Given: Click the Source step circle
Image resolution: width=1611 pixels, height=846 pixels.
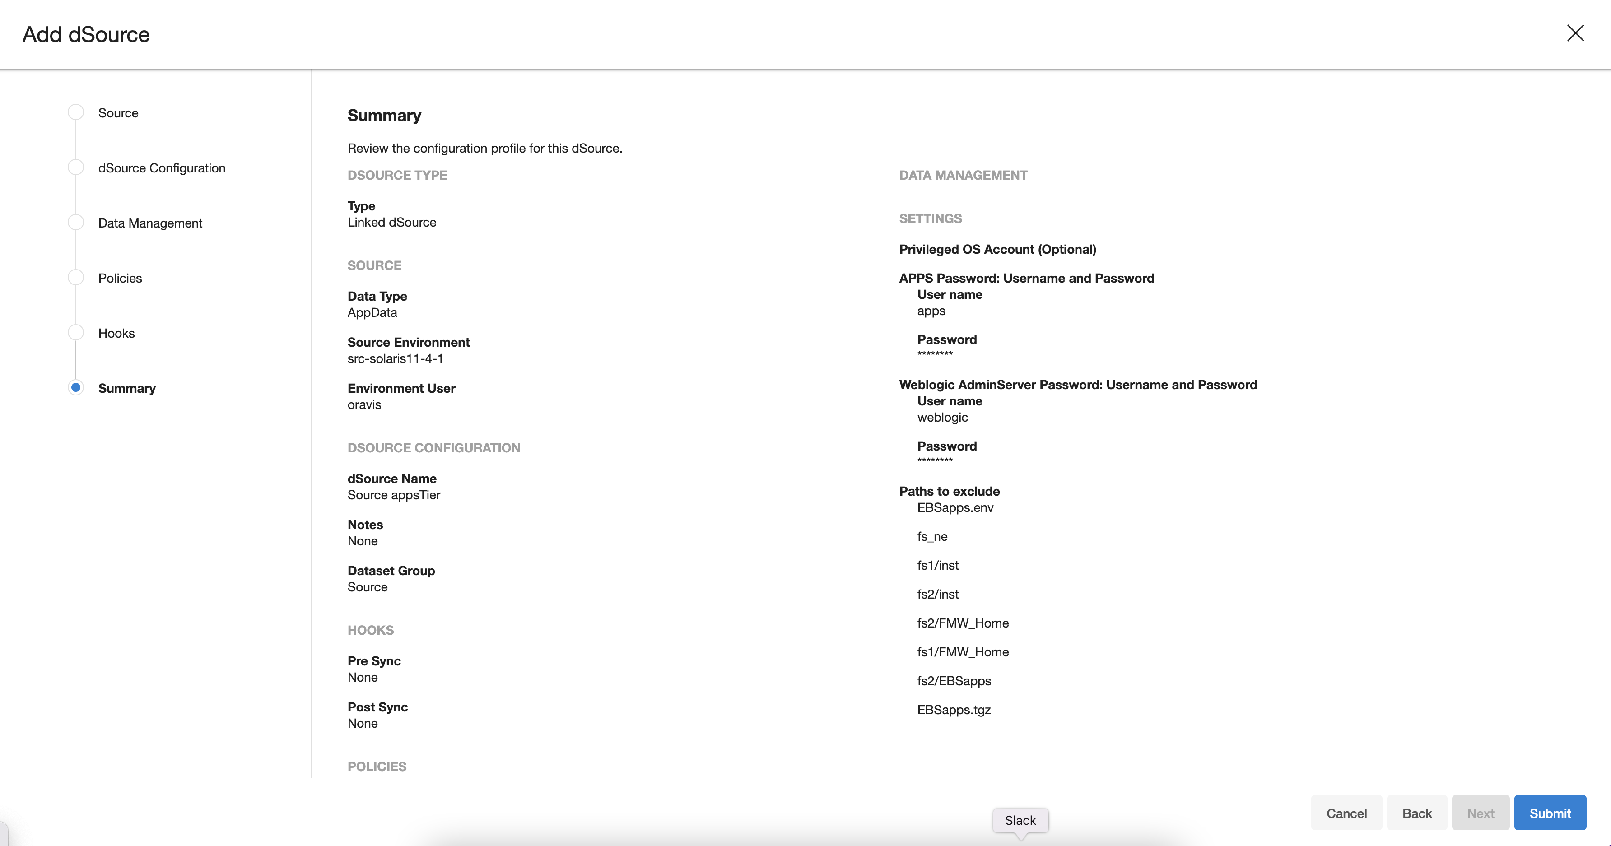Looking at the screenshot, I should click(76, 112).
